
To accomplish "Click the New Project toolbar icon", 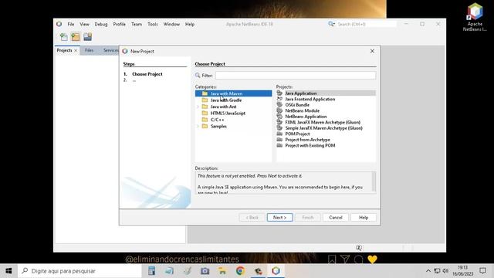I will pos(76,37).
